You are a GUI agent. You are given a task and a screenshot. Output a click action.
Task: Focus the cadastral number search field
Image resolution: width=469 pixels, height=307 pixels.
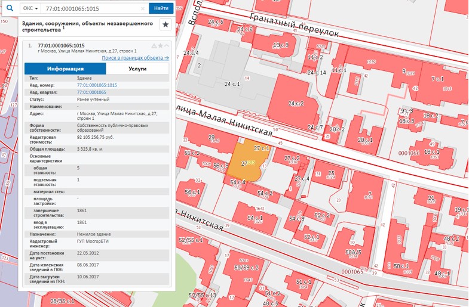pyautogui.click(x=90, y=8)
